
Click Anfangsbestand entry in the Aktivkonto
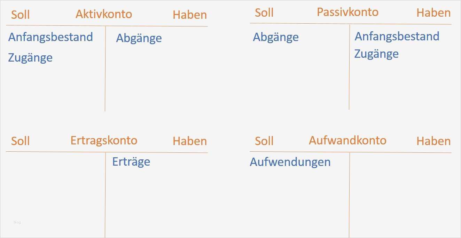pyautogui.click(x=50, y=37)
